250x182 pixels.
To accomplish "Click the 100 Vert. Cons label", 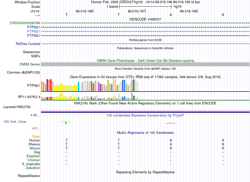I will [x=15, y=122].
